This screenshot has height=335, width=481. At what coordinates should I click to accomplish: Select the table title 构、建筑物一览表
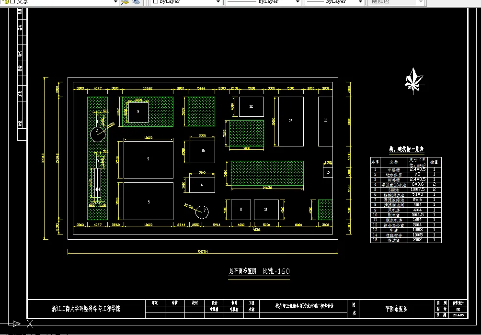(x=406, y=149)
